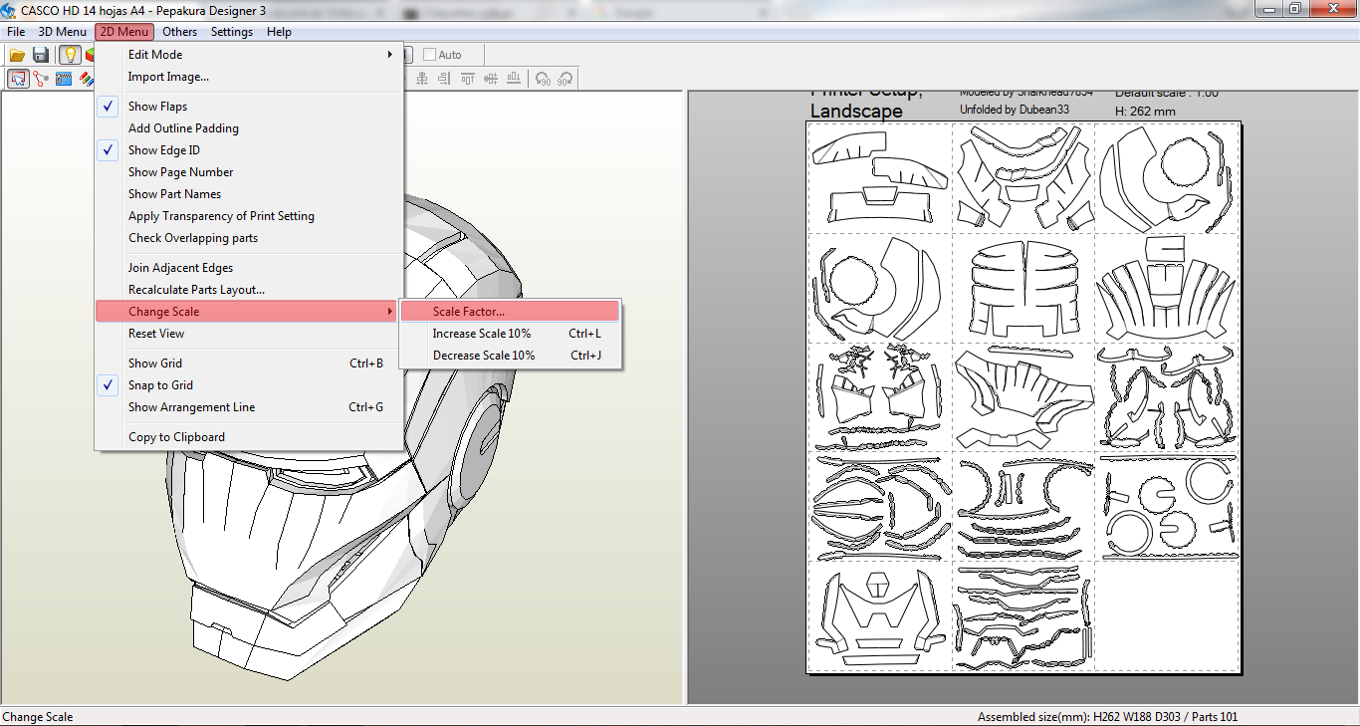
Task: Pick the Join/Disjoin Faces tool icon
Action: click(x=41, y=79)
